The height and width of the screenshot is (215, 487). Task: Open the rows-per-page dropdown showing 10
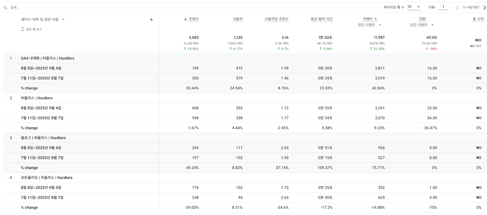(x=414, y=7)
